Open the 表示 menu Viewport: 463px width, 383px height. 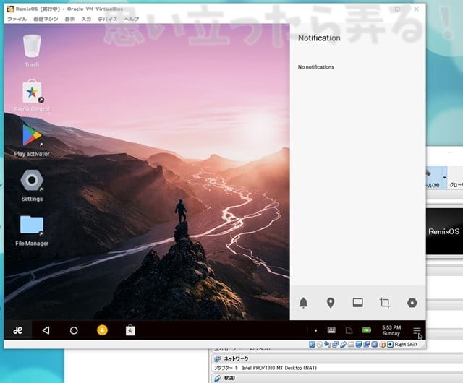69,20
